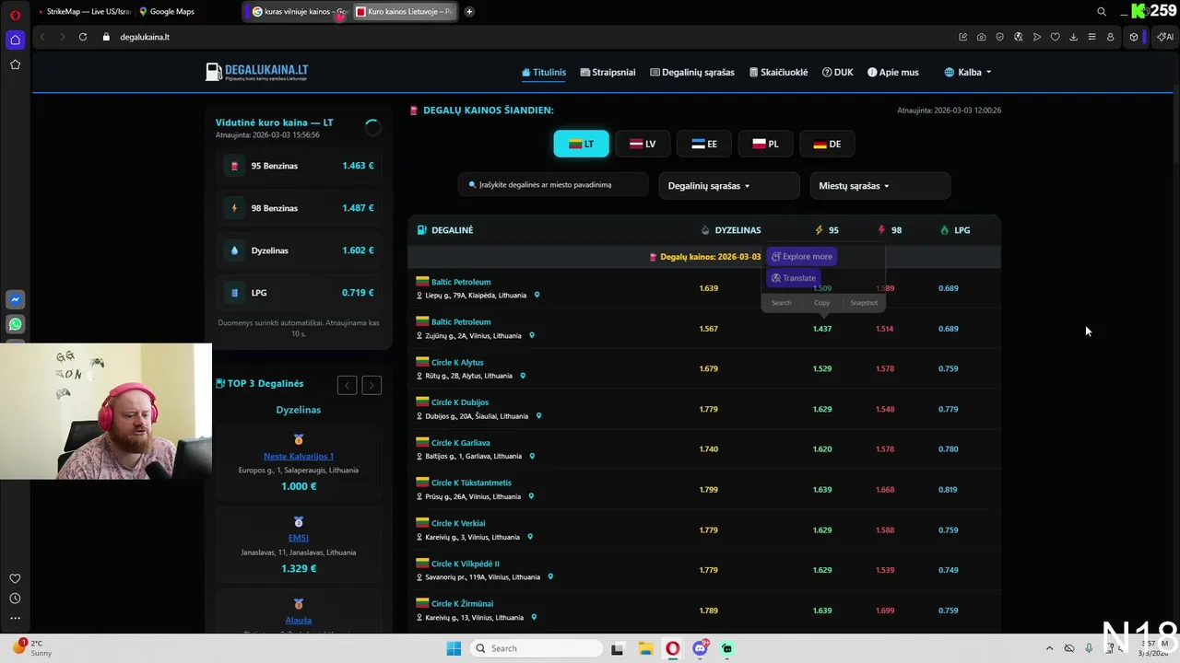Open the extensions cube icon
Screen dimensions: 1180x663
pos(1134,37)
